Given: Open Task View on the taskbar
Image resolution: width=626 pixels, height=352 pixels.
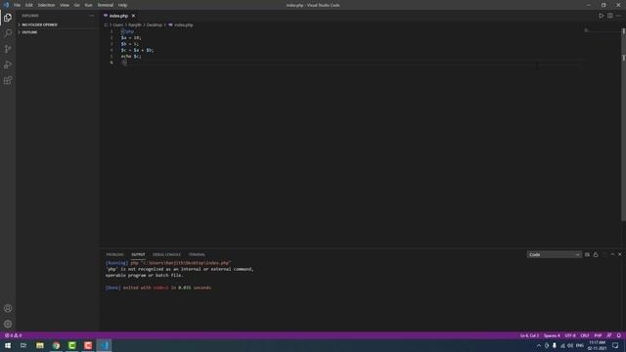Looking at the screenshot, I should point(23,345).
